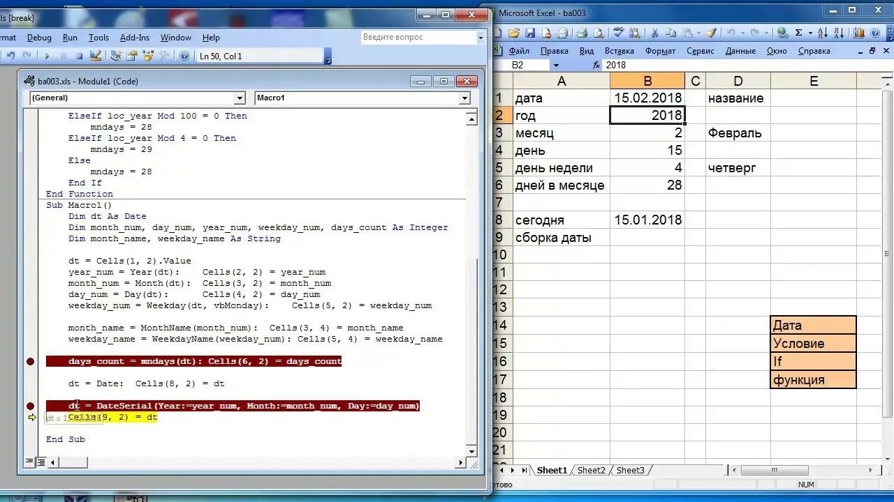The width and height of the screenshot is (894, 502).
Task: Click the Undo icon in VBA toolbar
Action: (x=10, y=56)
